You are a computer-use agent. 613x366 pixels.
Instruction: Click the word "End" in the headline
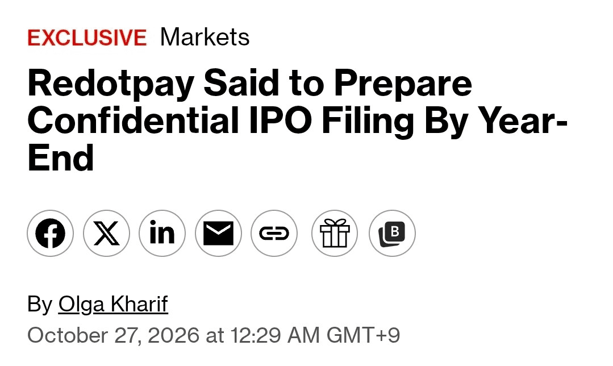[x=61, y=157]
